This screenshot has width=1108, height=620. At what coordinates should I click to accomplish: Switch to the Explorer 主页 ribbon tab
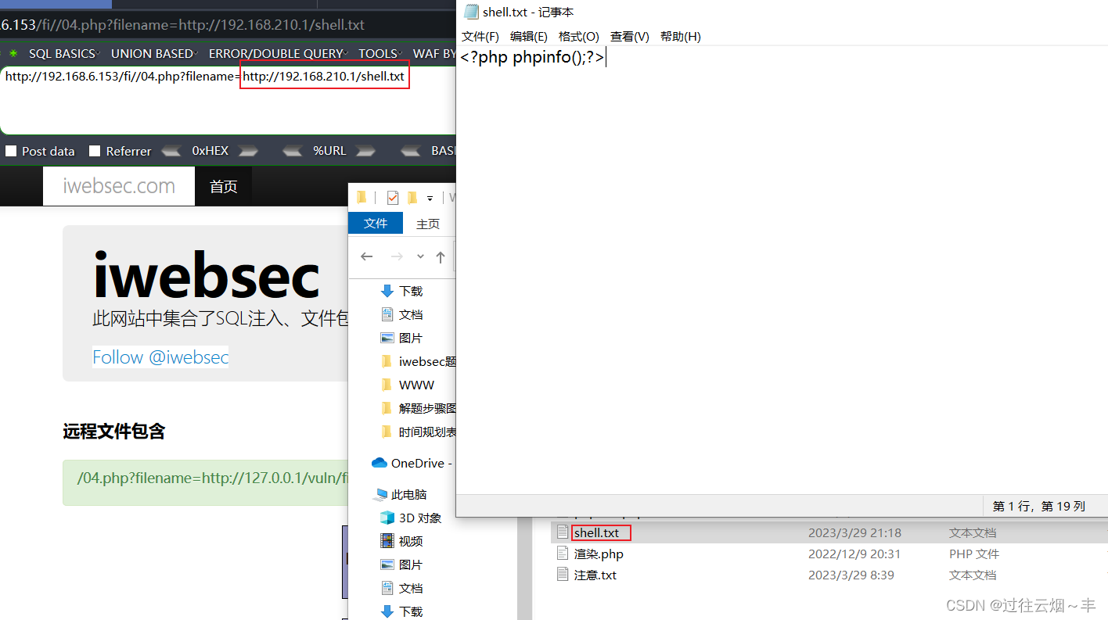pos(428,224)
